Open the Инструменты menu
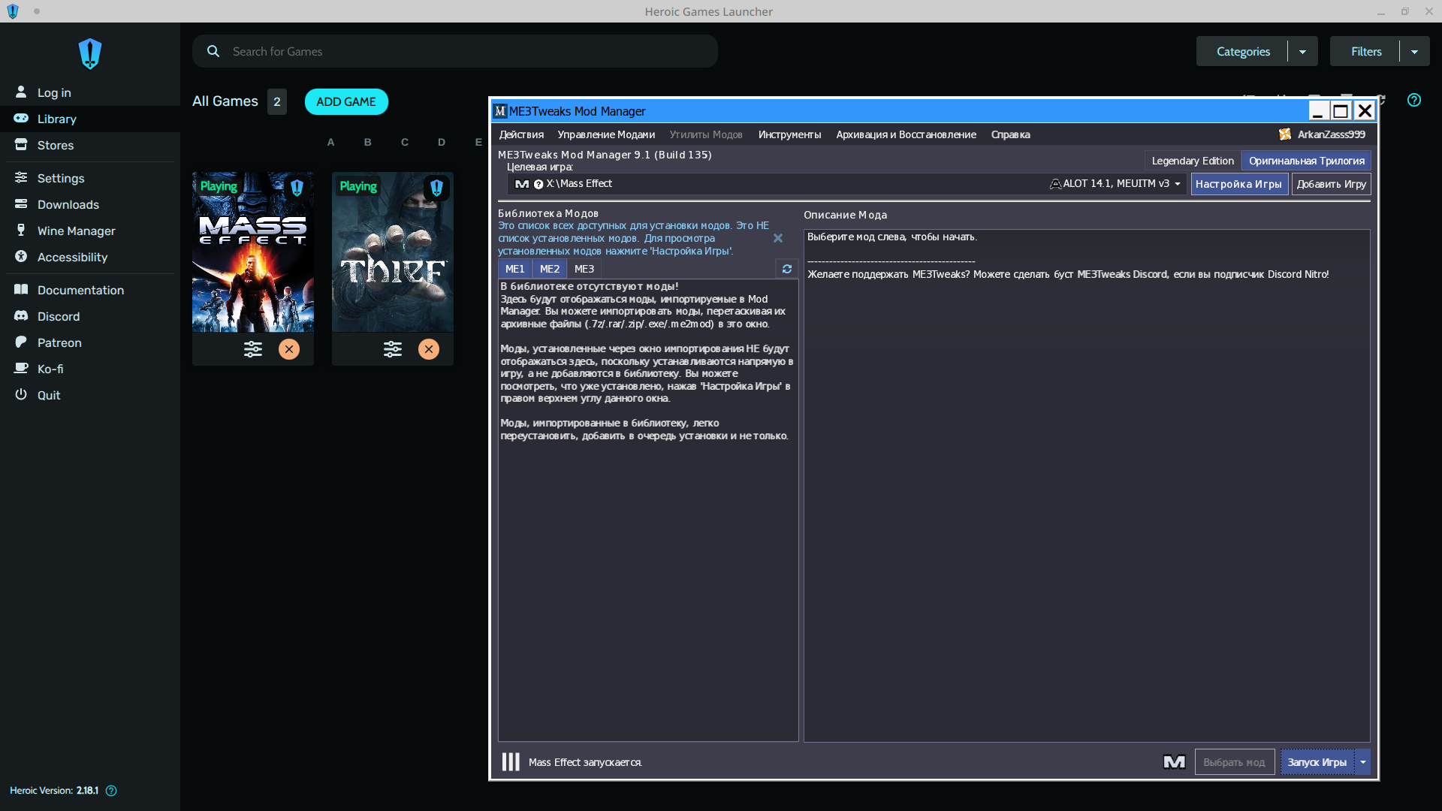 (789, 134)
